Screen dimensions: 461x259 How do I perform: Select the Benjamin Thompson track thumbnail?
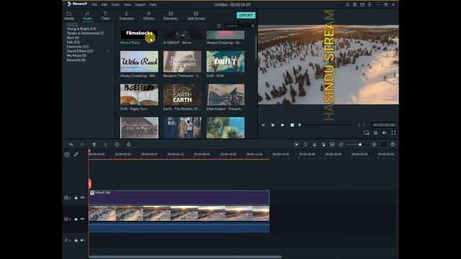182,62
